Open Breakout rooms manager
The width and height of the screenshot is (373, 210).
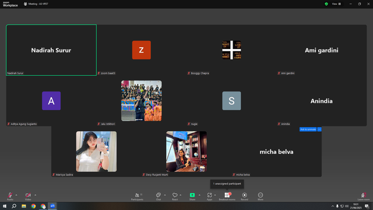(x=227, y=196)
